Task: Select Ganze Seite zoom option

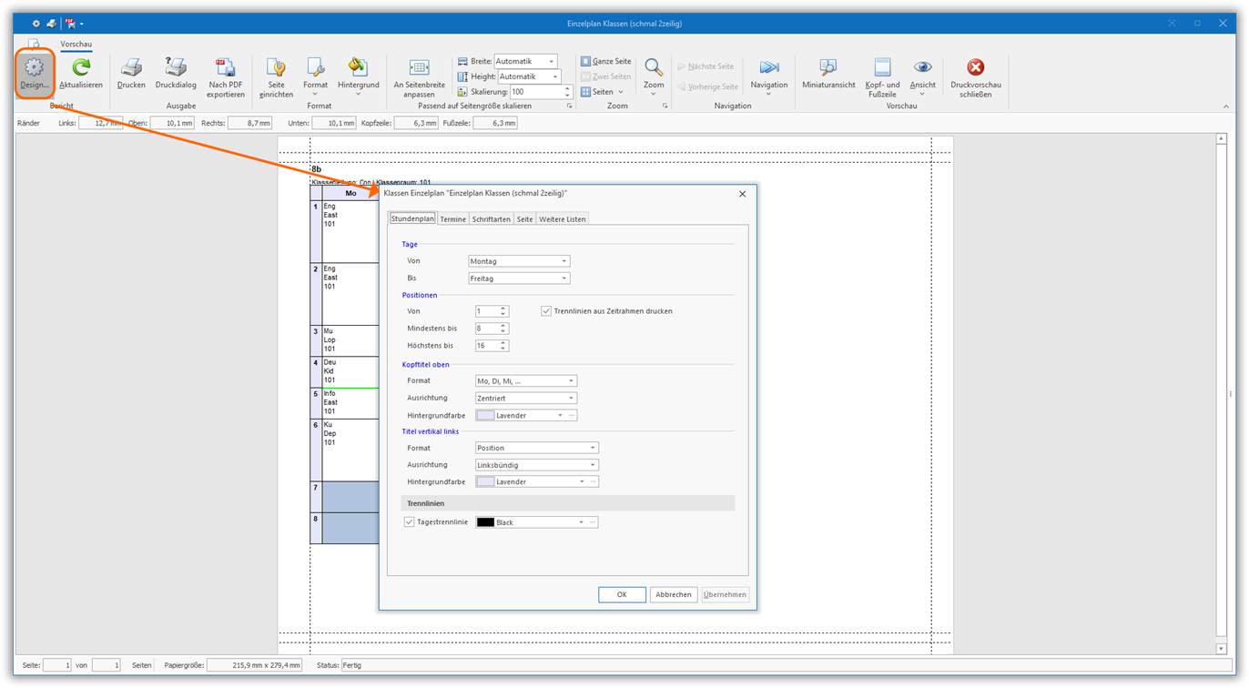Action: [x=605, y=61]
